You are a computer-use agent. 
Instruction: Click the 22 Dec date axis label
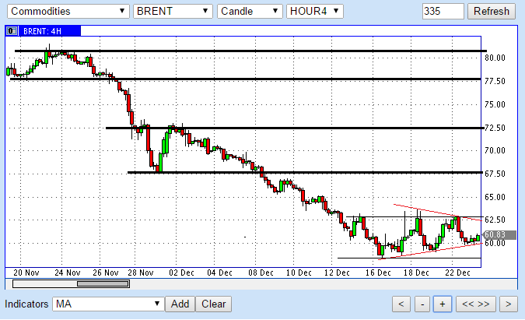457,273
